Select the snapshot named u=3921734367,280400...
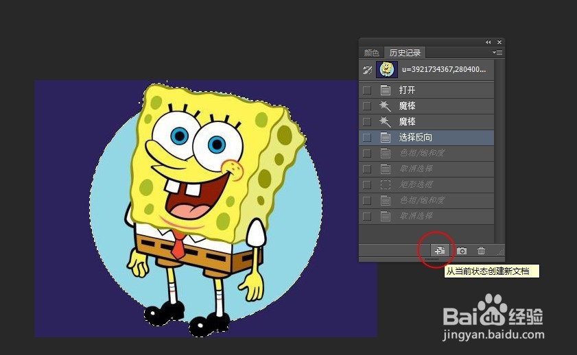Viewport: 577px width, 355px height. [444, 69]
